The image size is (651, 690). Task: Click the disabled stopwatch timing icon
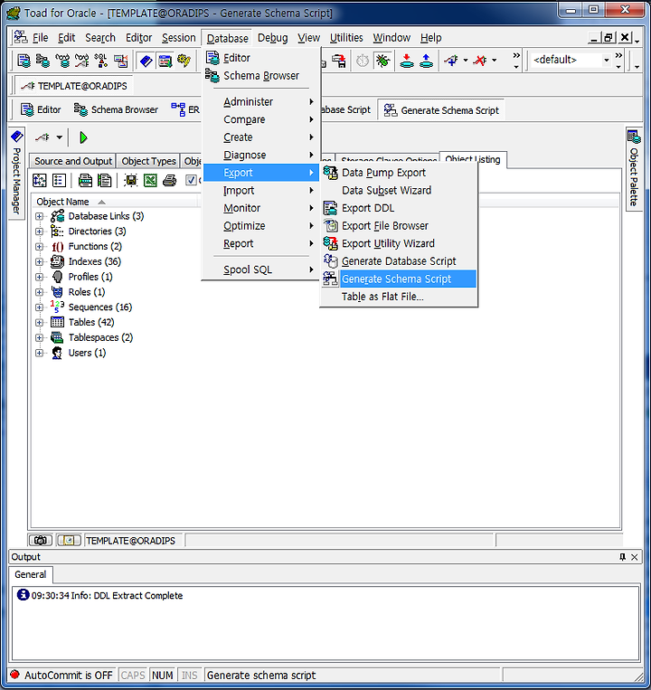click(363, 61)
